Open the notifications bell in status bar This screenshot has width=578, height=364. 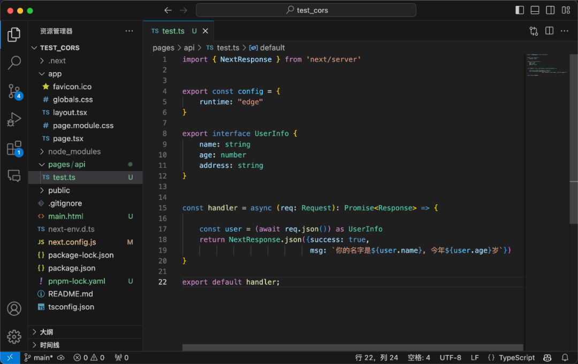(x=565, y=358)
